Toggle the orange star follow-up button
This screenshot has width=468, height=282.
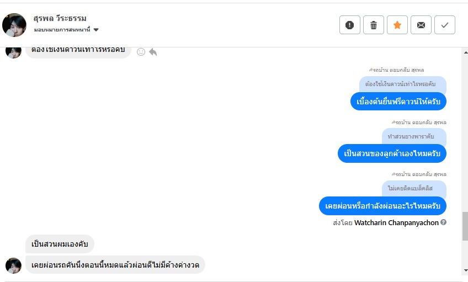397,25
